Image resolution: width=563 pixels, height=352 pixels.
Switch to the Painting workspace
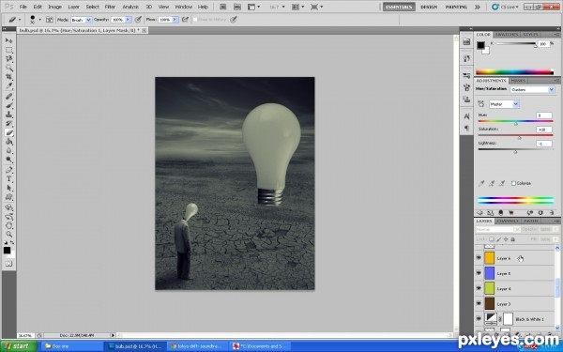point(456,7)
